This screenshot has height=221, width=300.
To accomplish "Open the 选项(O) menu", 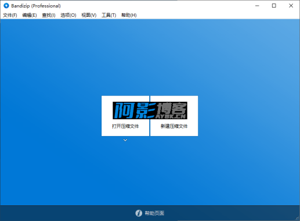I will point(68,15).
